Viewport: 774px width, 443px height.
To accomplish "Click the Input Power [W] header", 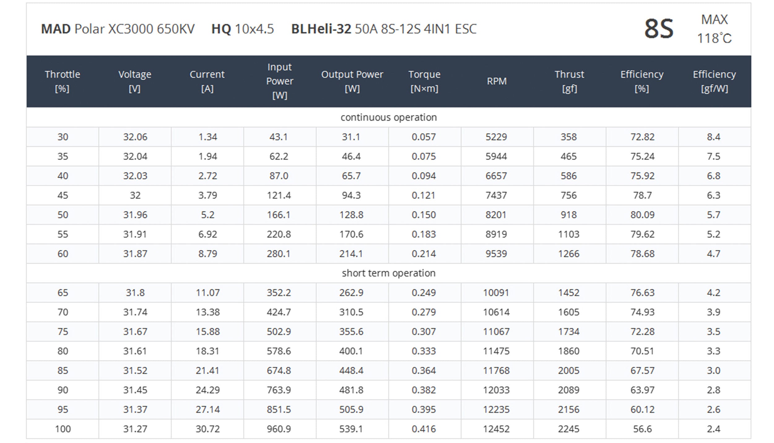I will [x=280, y=81].
